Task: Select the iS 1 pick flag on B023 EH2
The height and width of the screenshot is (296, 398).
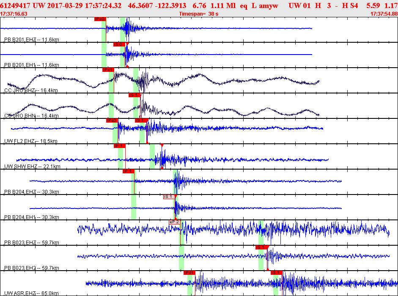Action: click(x=261, y=247)
